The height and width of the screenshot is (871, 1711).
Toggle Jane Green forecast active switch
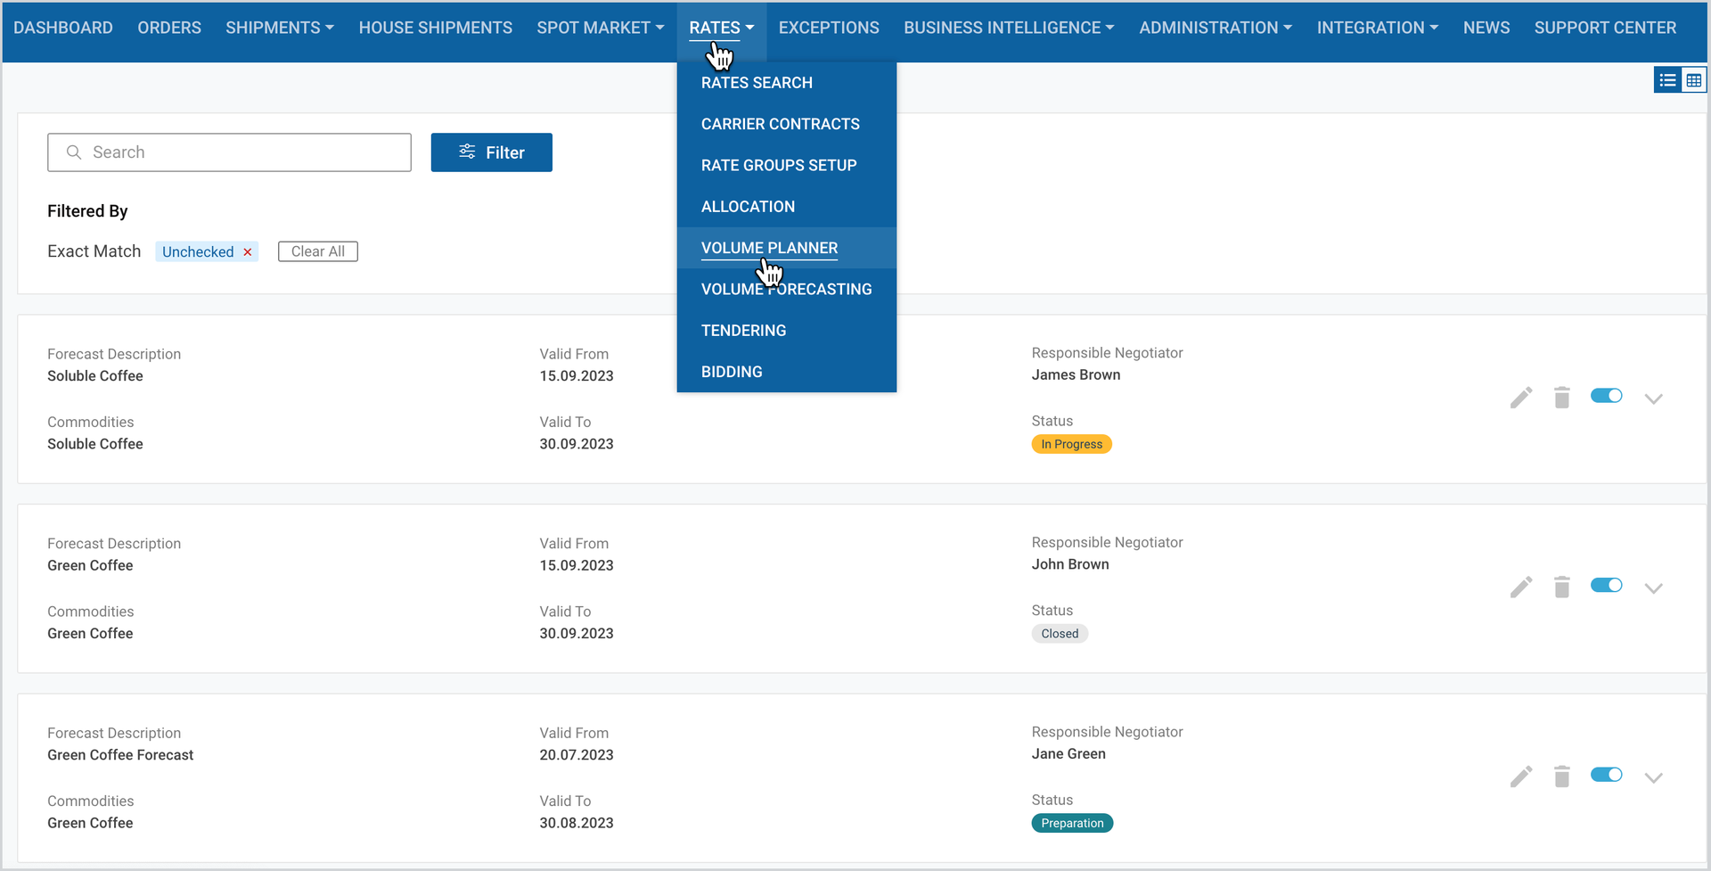pyautogui.click(x=1606, y=775)
